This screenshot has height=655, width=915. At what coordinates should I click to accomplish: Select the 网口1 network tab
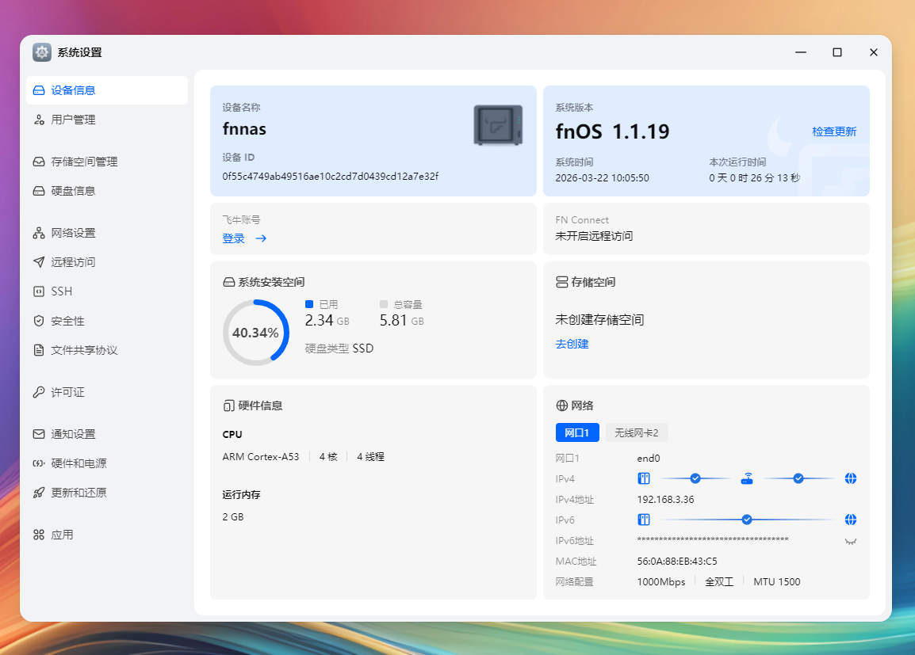(576, 432)
